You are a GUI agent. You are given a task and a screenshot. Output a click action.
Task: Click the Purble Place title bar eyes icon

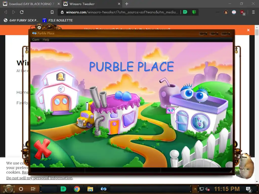pyautogui.click(x=34, y=33)
